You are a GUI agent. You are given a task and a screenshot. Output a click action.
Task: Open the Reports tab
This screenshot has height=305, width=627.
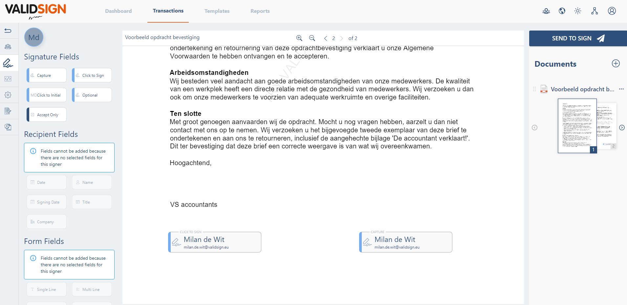pos(260,11)
